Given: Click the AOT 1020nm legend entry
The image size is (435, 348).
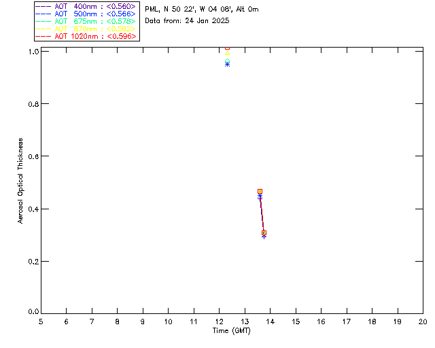Looking at the screenshot, I should pyautogui.click(x=86, y=36).
